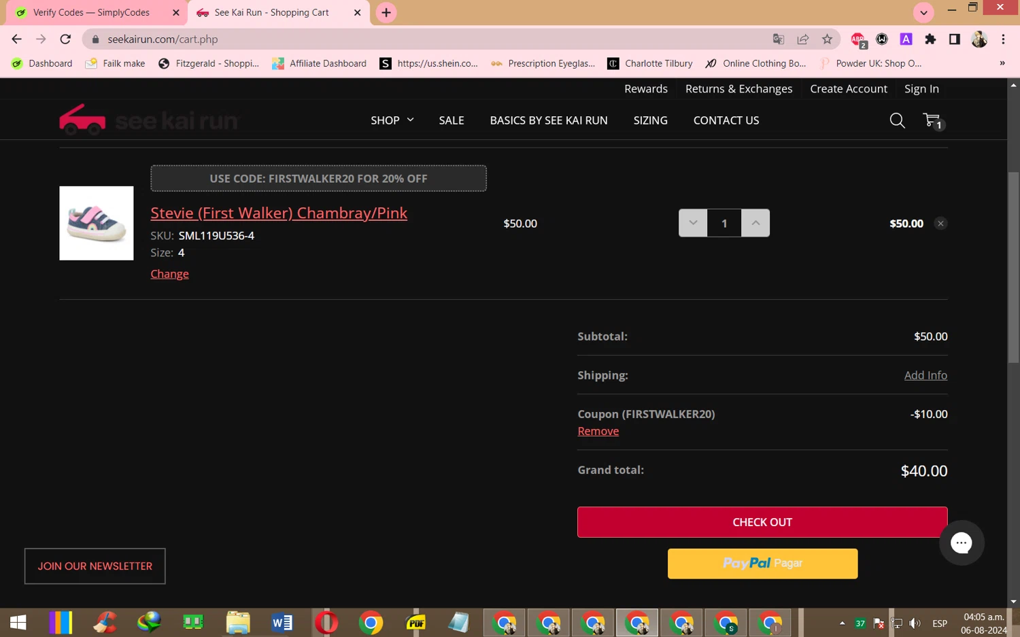Screen dimensions: 1020x637
Task: Expand the SHOP menu dropdown
Action: [392, 120]
